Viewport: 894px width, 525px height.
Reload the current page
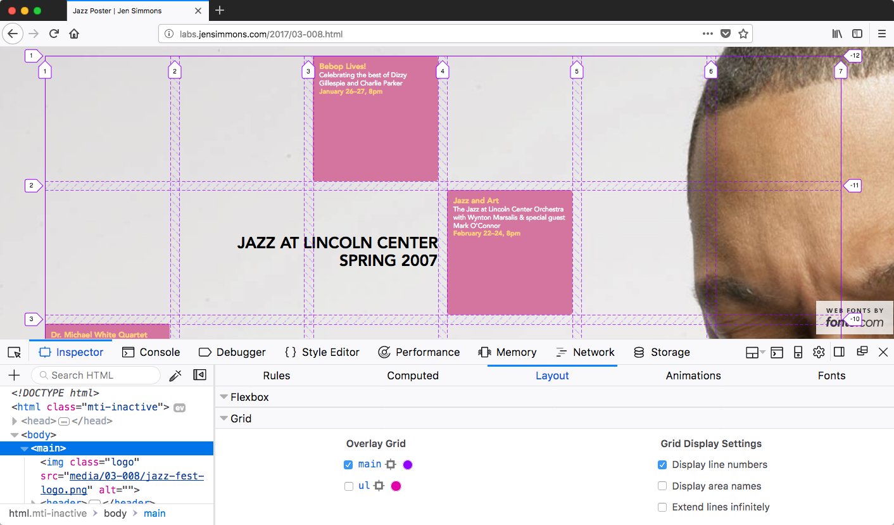click(x=54, y=34)
